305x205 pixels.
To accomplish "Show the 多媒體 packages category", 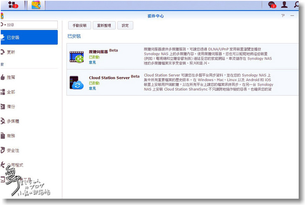I will [x=13, y=121].
